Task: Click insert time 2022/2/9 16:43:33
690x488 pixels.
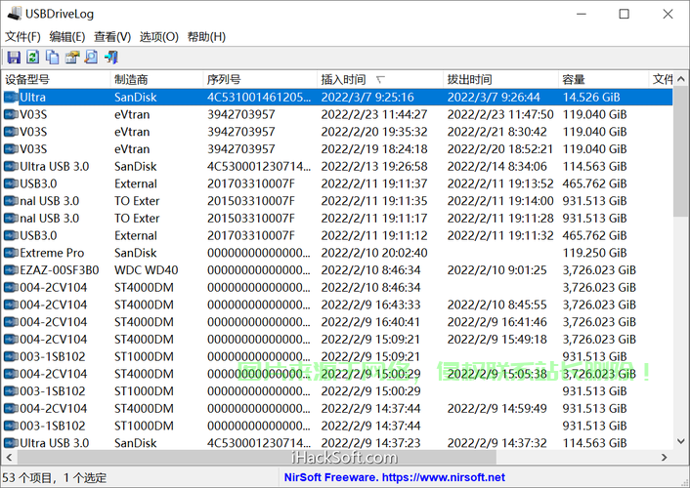Action: tap(370, 305)
